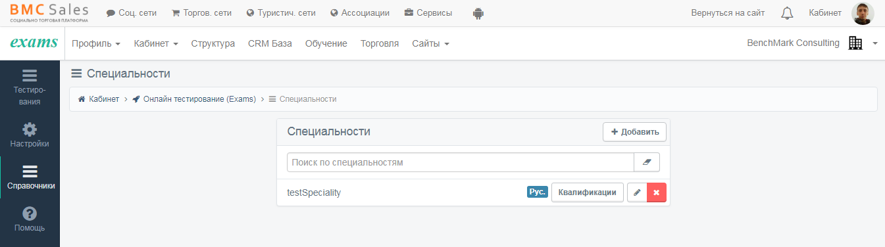This screenshot has width=885, height=247.
Task: Expand the Сайты dropdown menu
Action: coord(431,43)
